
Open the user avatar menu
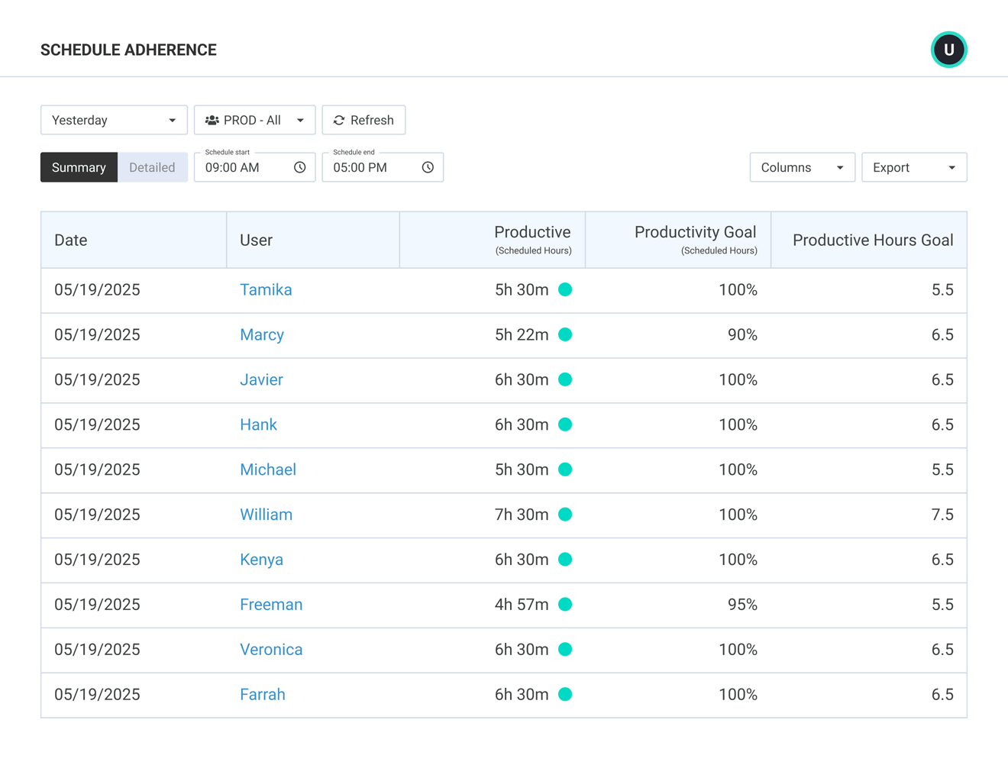[948, 50]
